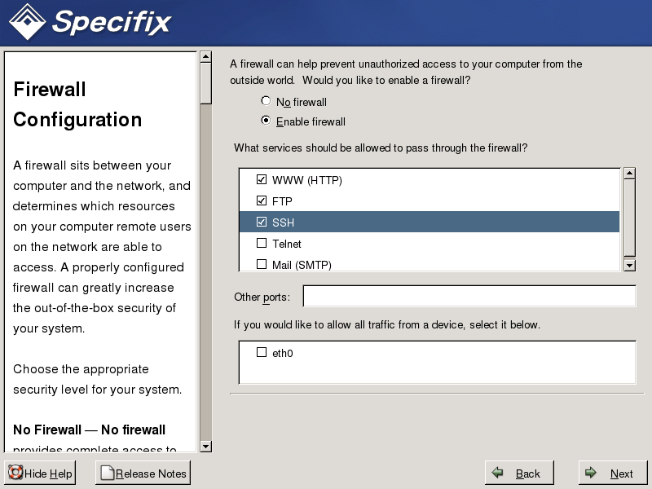Toggle the SSH service checkbox
This screenshot has height=489, width=652.
coord(262,222)
